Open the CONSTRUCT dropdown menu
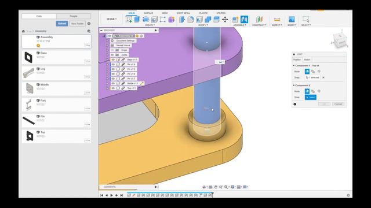This screenshot has width=371, height=208. click(259, 25)
